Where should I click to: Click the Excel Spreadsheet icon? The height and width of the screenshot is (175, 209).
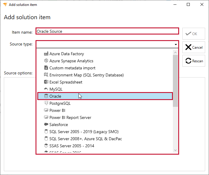46,82
